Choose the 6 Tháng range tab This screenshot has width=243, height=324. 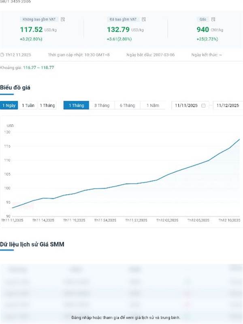(127, 105)
